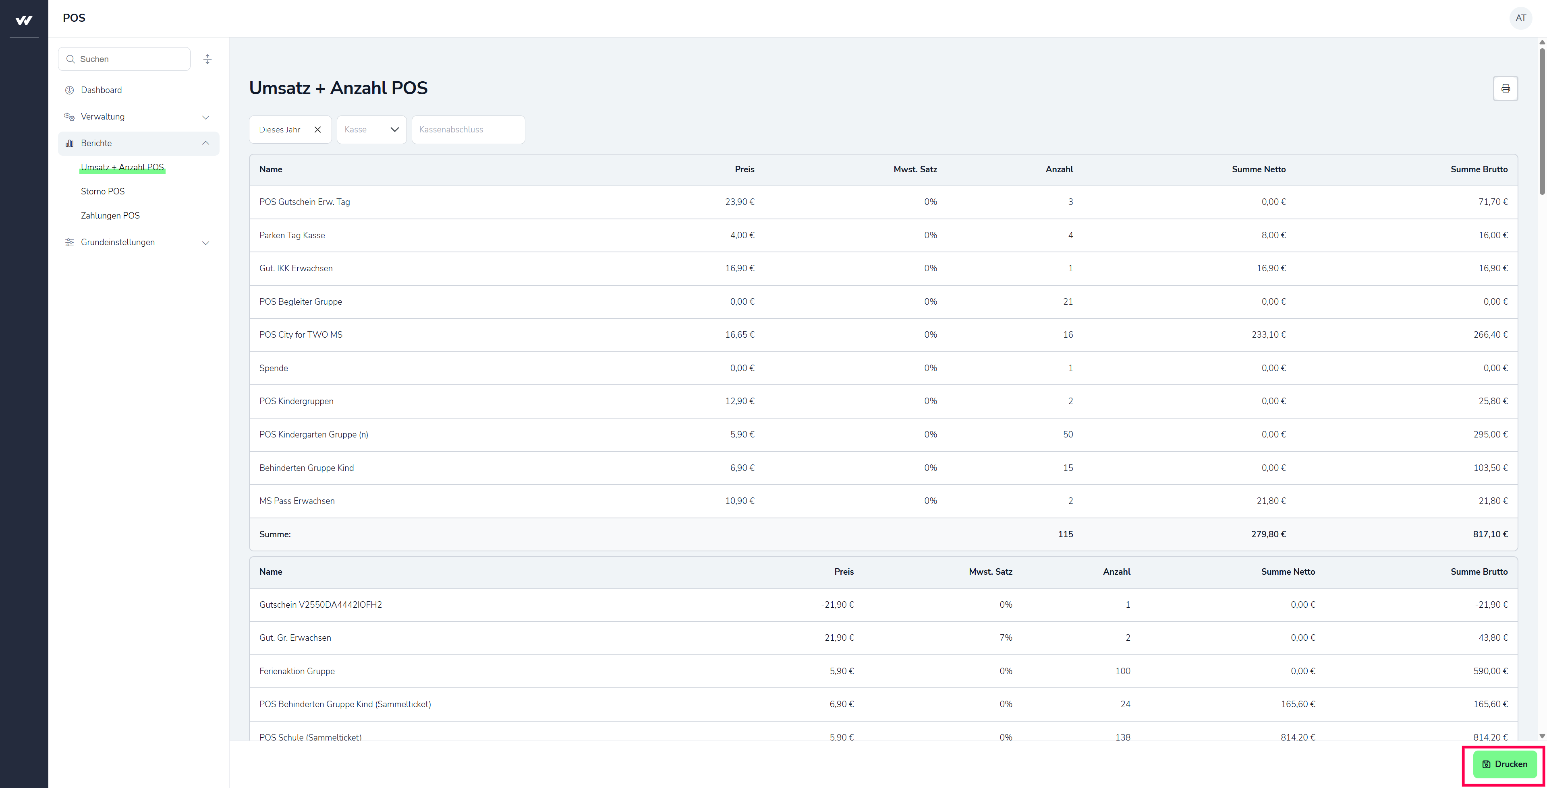Clear the Dieses Jahr date filter
The height and width of the screenshot is (788, 1547).
[318, 130]
